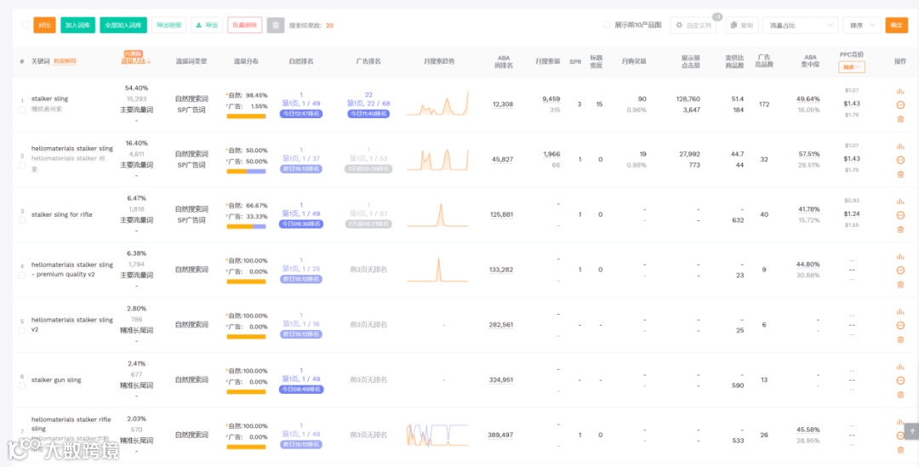Click ABA weekly rank value 45,827
Viewport: 919px width, 467px height.
(502, 159)
